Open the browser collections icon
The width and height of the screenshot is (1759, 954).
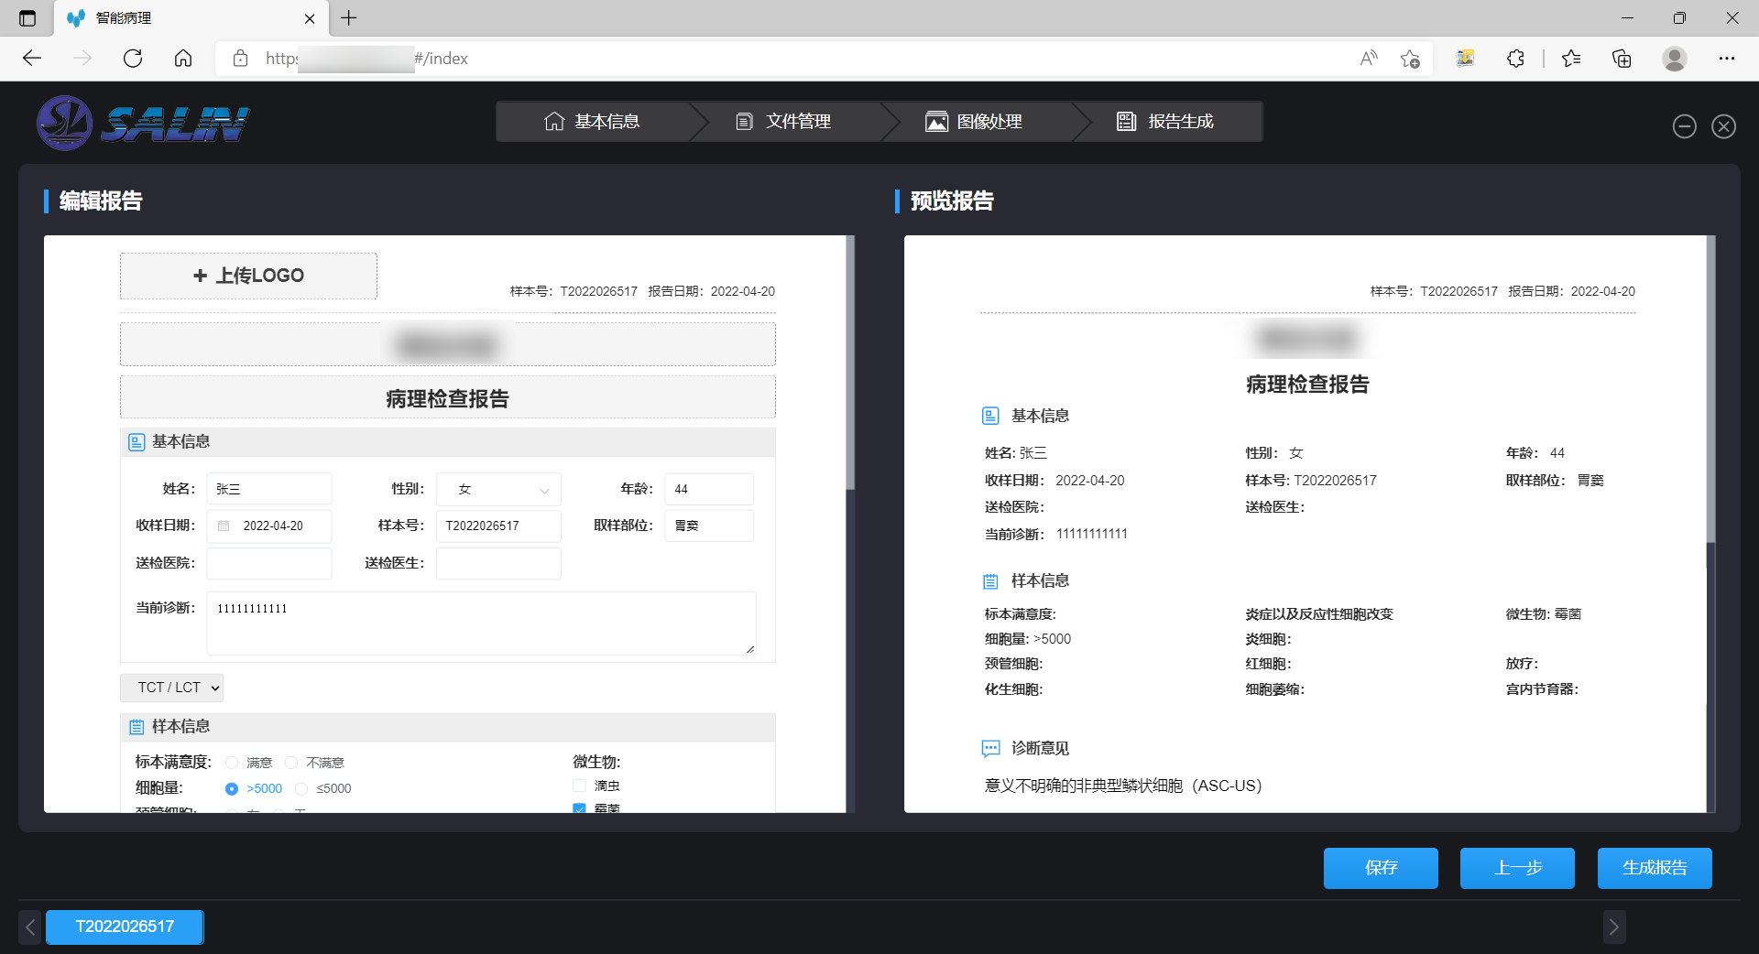pyautogui.click(x=1622, y=59)
